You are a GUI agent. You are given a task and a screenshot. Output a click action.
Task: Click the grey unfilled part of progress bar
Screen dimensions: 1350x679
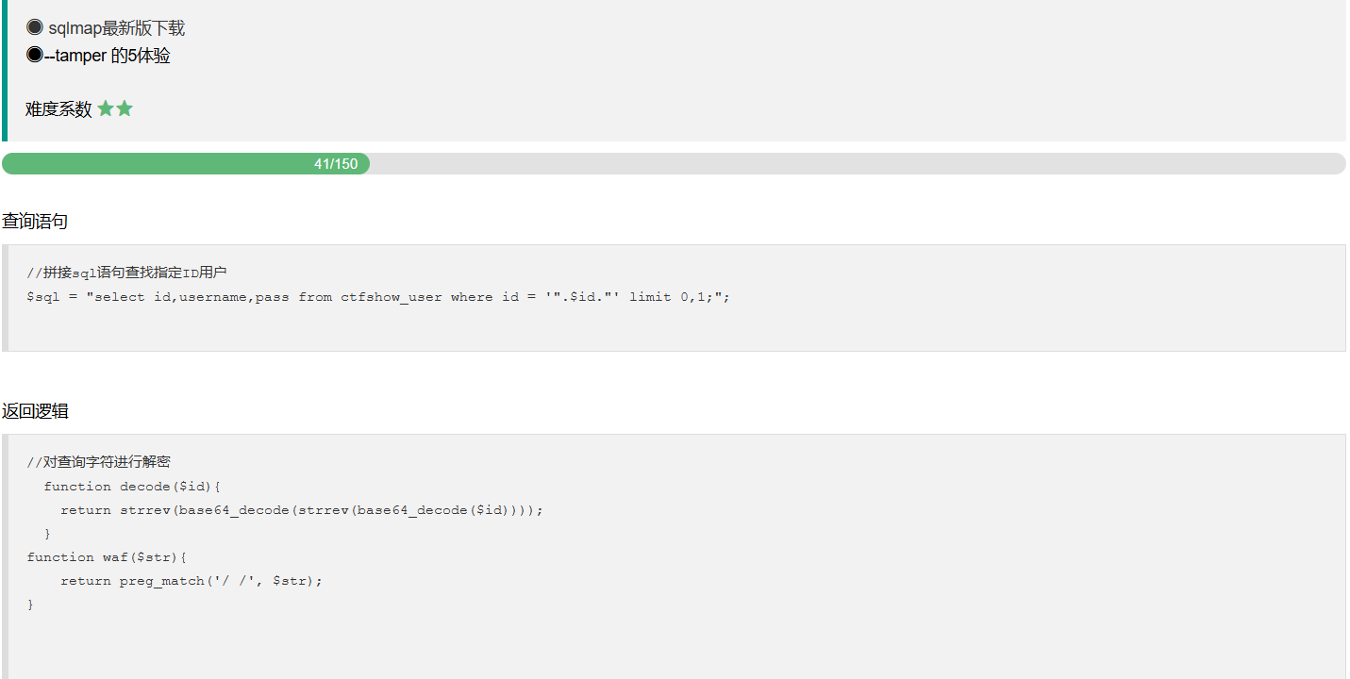(849, 164)
